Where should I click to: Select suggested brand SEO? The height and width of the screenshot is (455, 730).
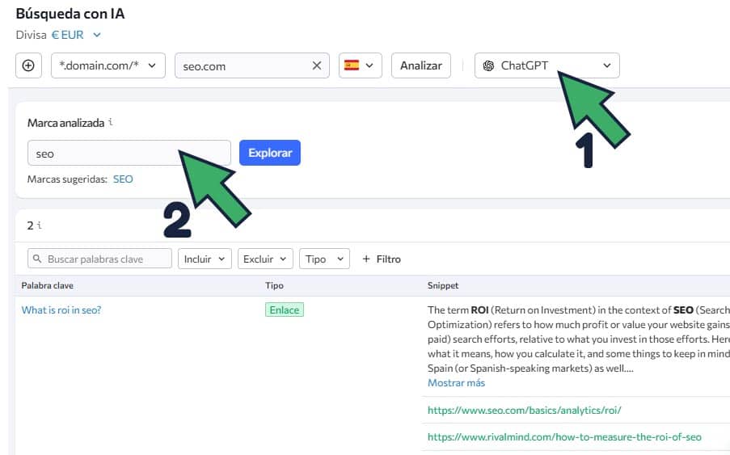pos(123,179)
